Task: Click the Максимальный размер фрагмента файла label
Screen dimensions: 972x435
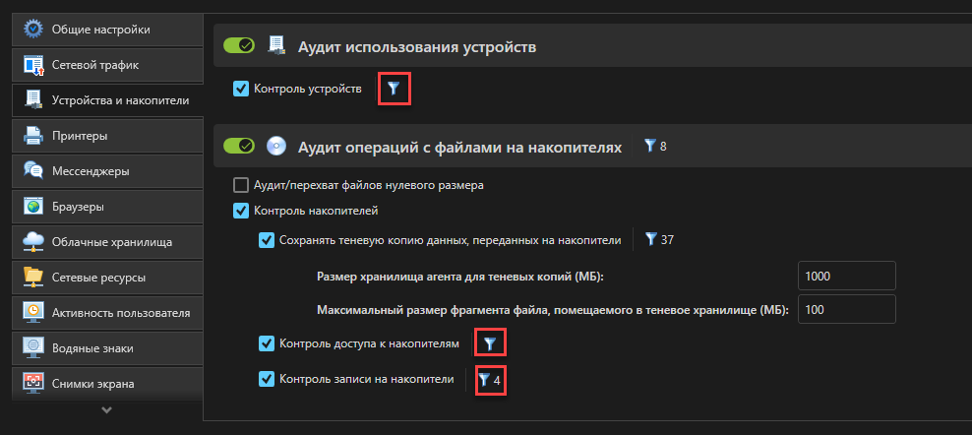Action: (x=552, y=310)
